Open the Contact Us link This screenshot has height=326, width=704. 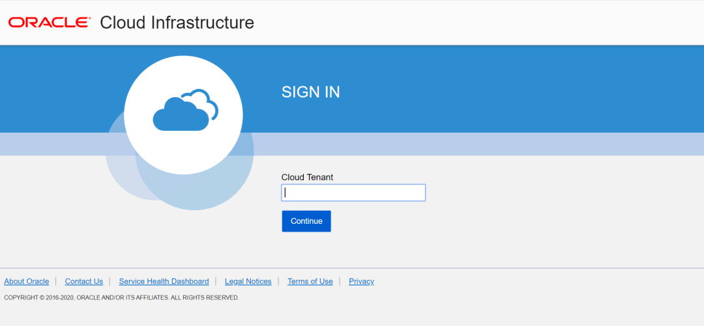[x=84, y=281]
